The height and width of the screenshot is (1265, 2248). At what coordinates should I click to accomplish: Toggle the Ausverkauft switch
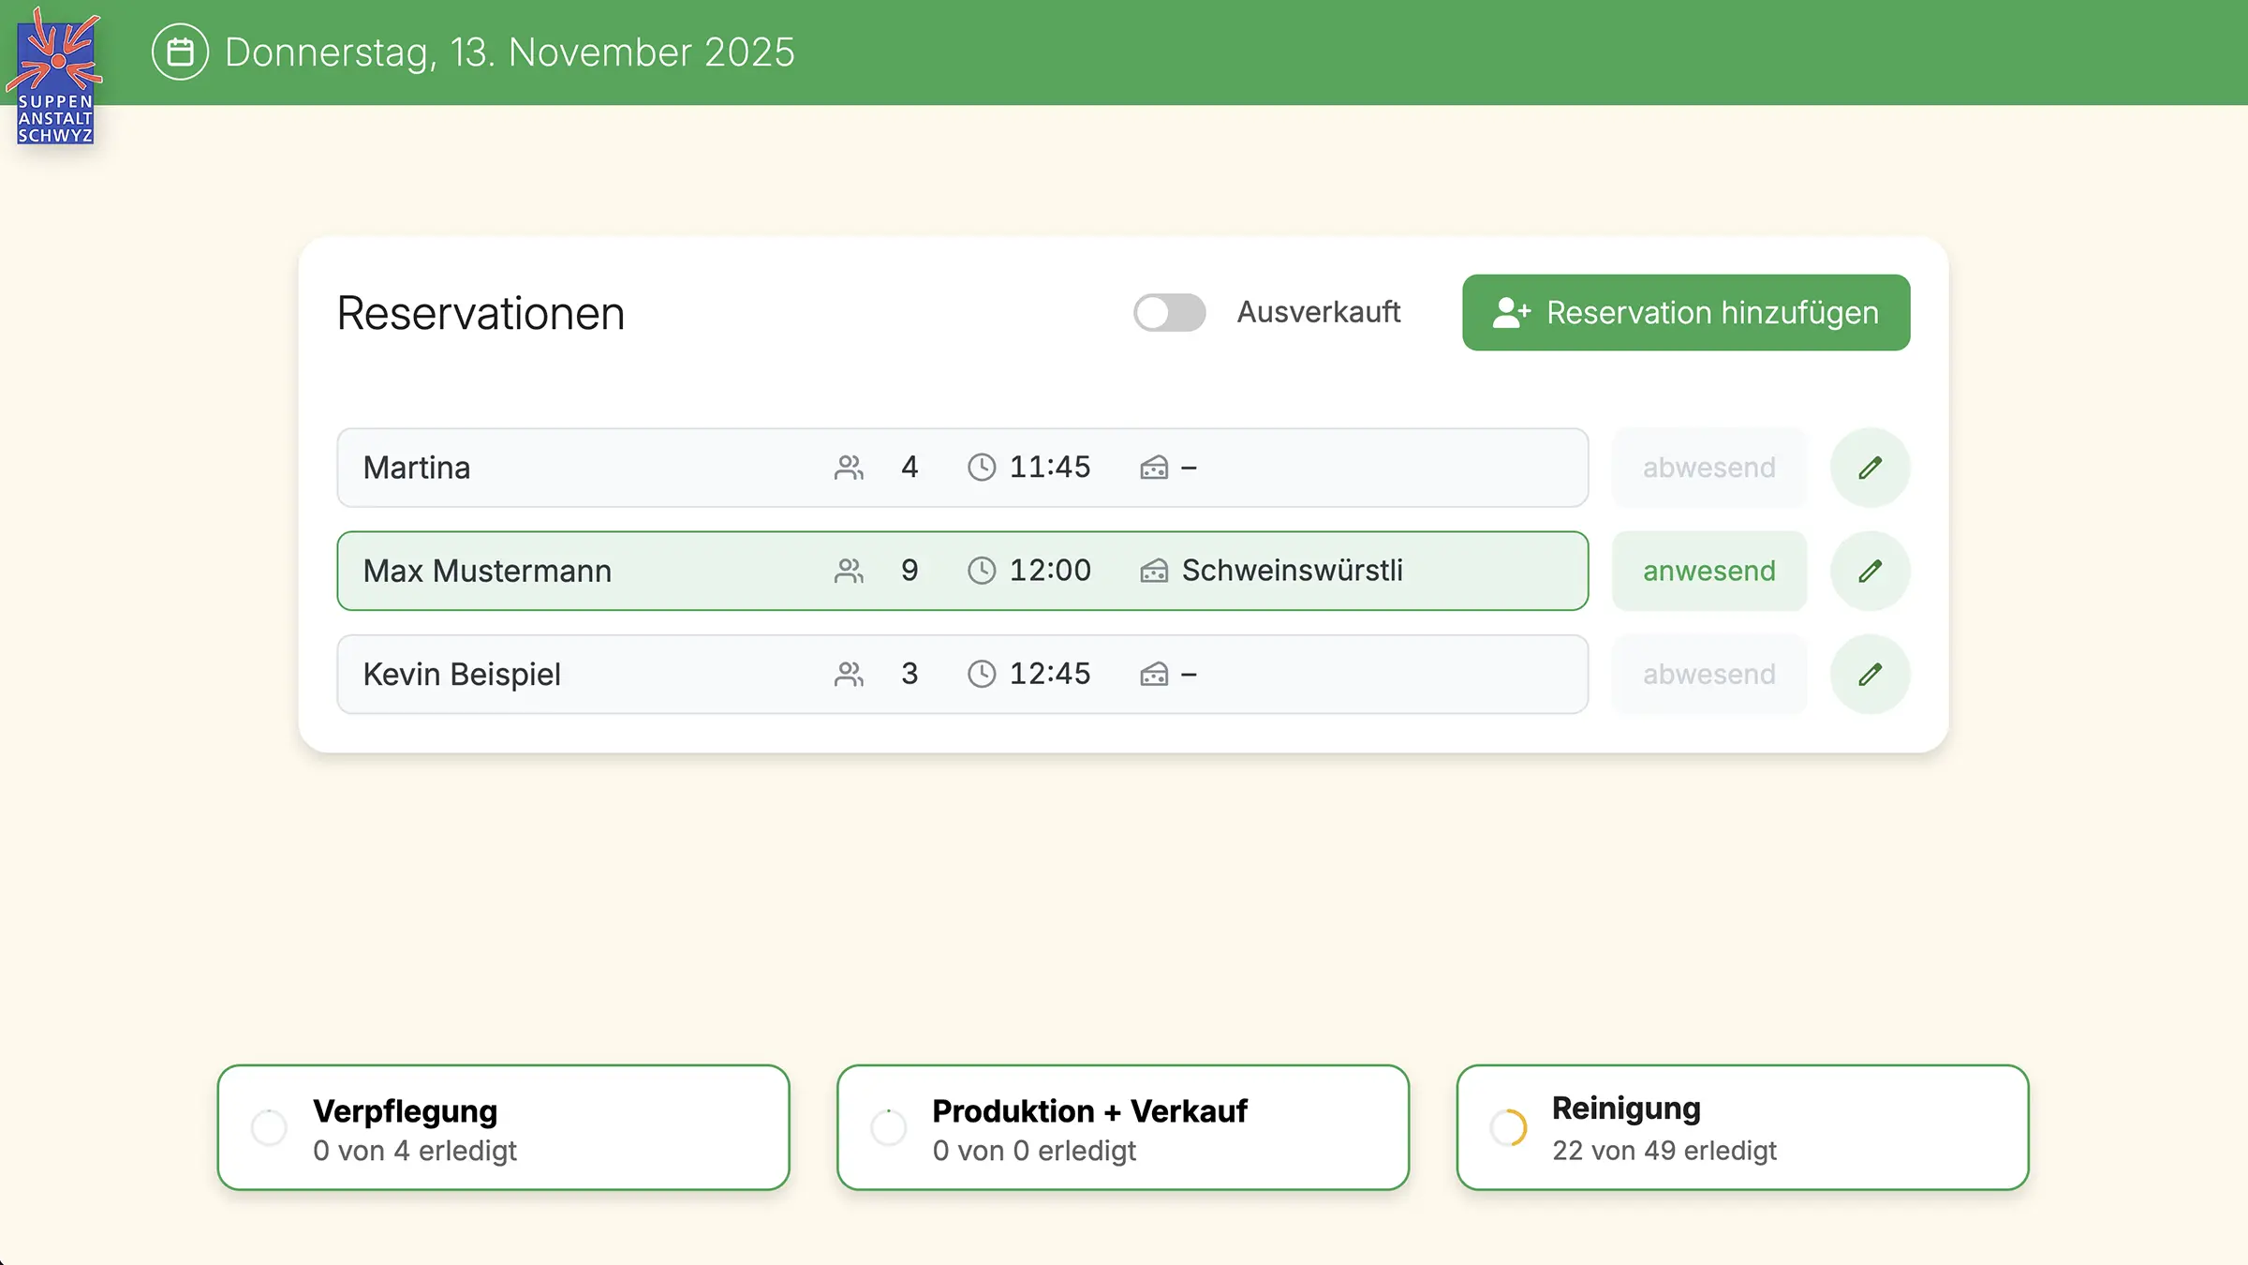click(x=1169, y=312)
